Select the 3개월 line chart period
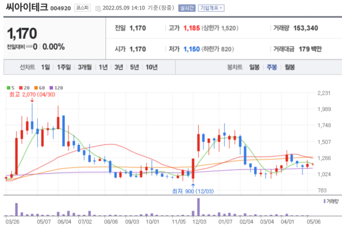The width and height of the screenshot is (342, 229). click(x=85, y=67)
